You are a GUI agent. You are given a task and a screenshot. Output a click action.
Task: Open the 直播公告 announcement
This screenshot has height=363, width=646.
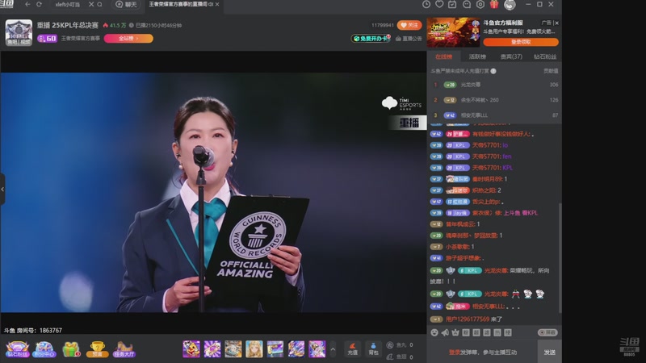(409, 38)
